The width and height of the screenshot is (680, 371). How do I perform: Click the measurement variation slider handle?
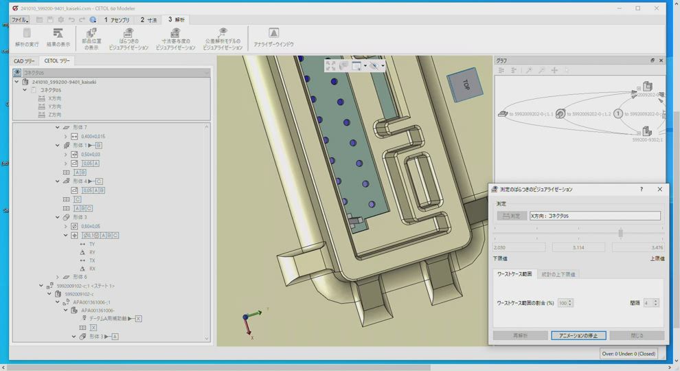tap(620, 234)
